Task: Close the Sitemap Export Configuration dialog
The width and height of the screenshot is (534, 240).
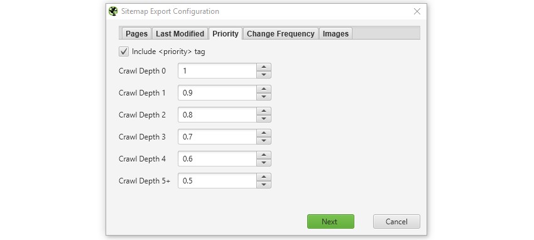Action: [417, 11]
